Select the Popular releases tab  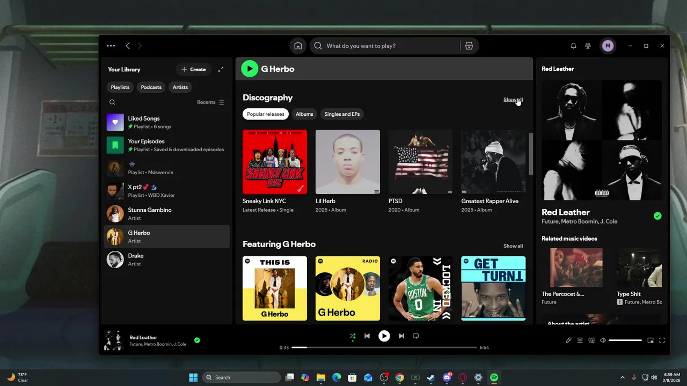click(266, 114)
